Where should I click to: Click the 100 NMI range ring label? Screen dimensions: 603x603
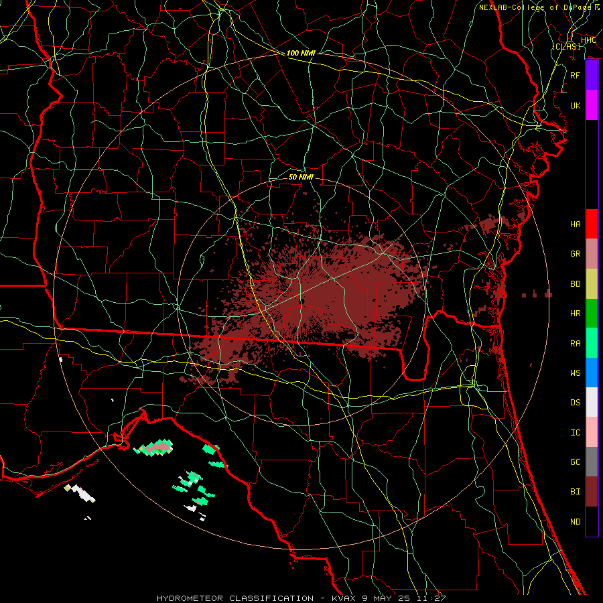click(x=301, y=53)
